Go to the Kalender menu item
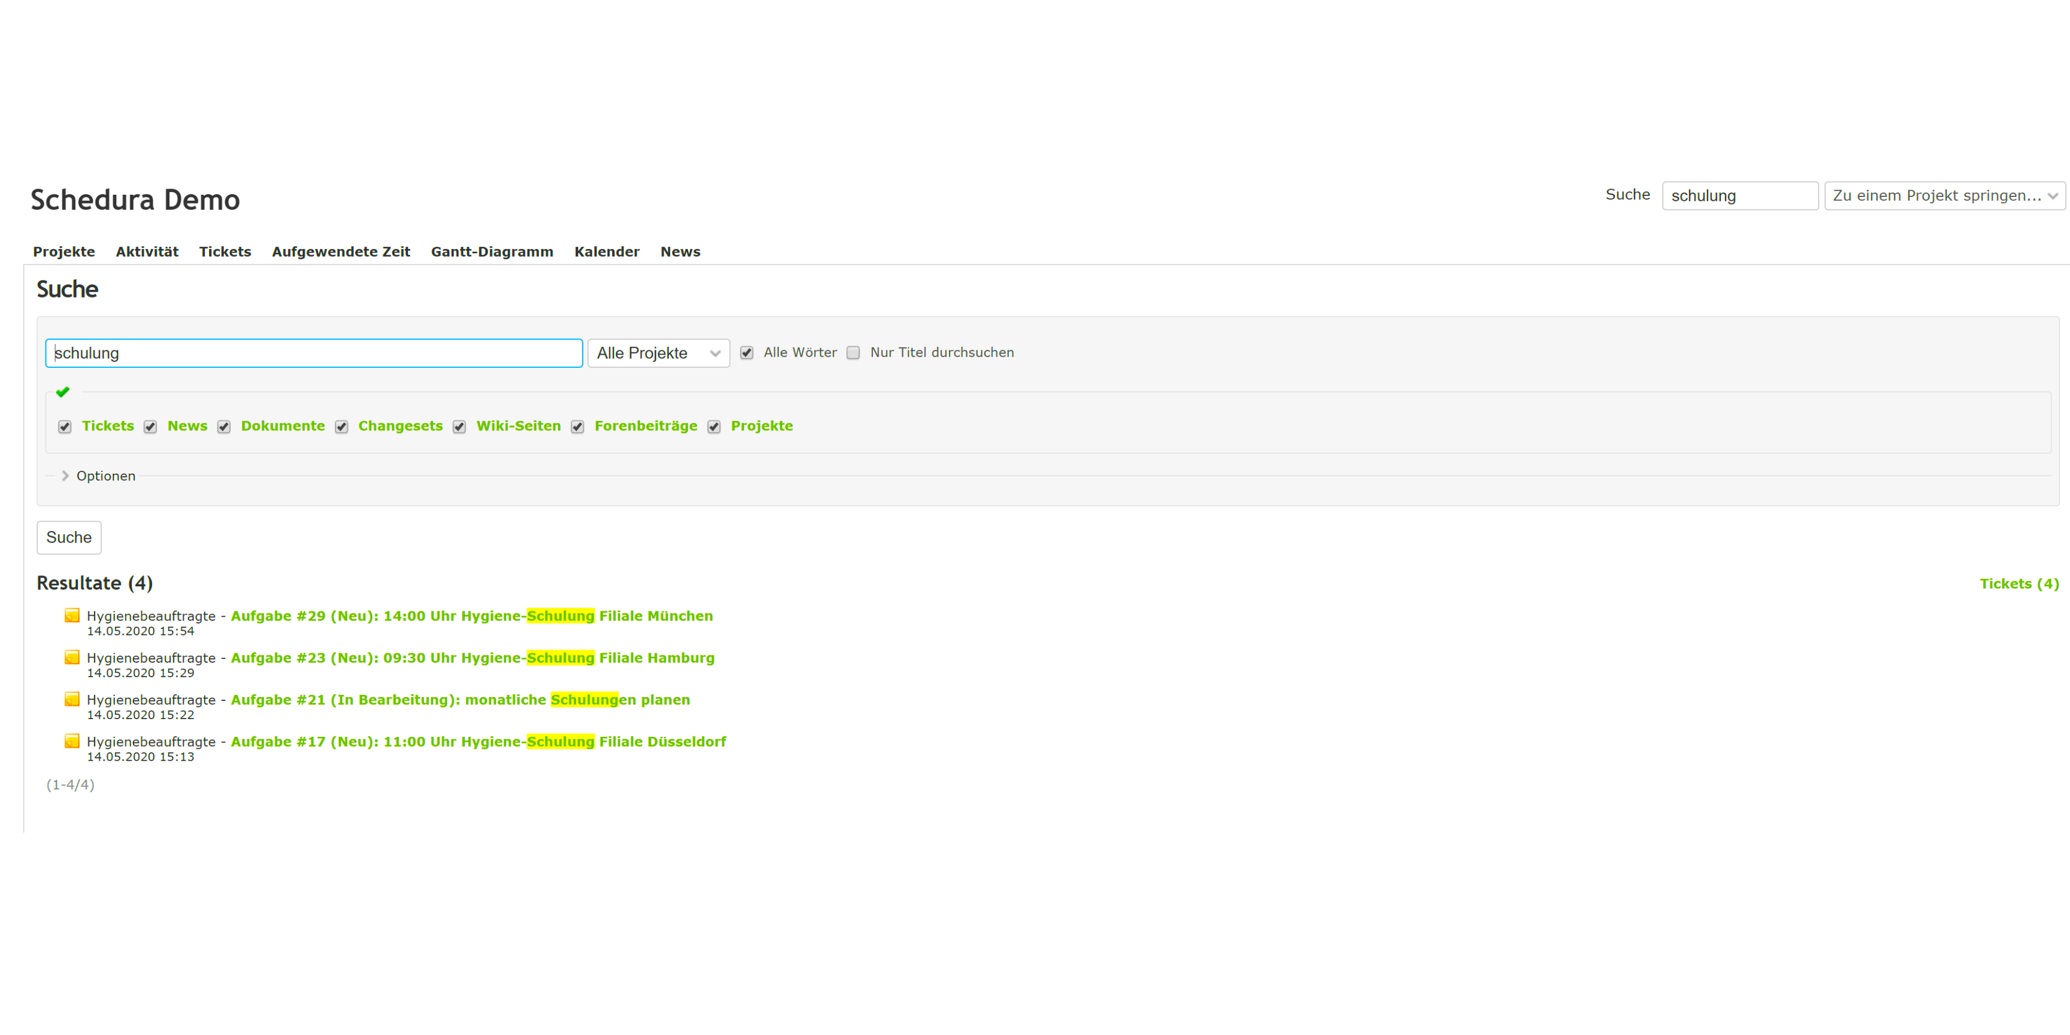This screenshot has width=2070, height=1035. (607, 251)
